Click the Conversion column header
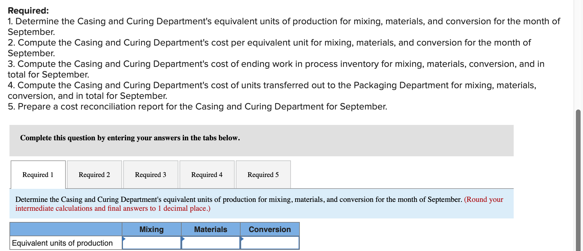This screenshot has height=251, width=583. pos(270,229)
